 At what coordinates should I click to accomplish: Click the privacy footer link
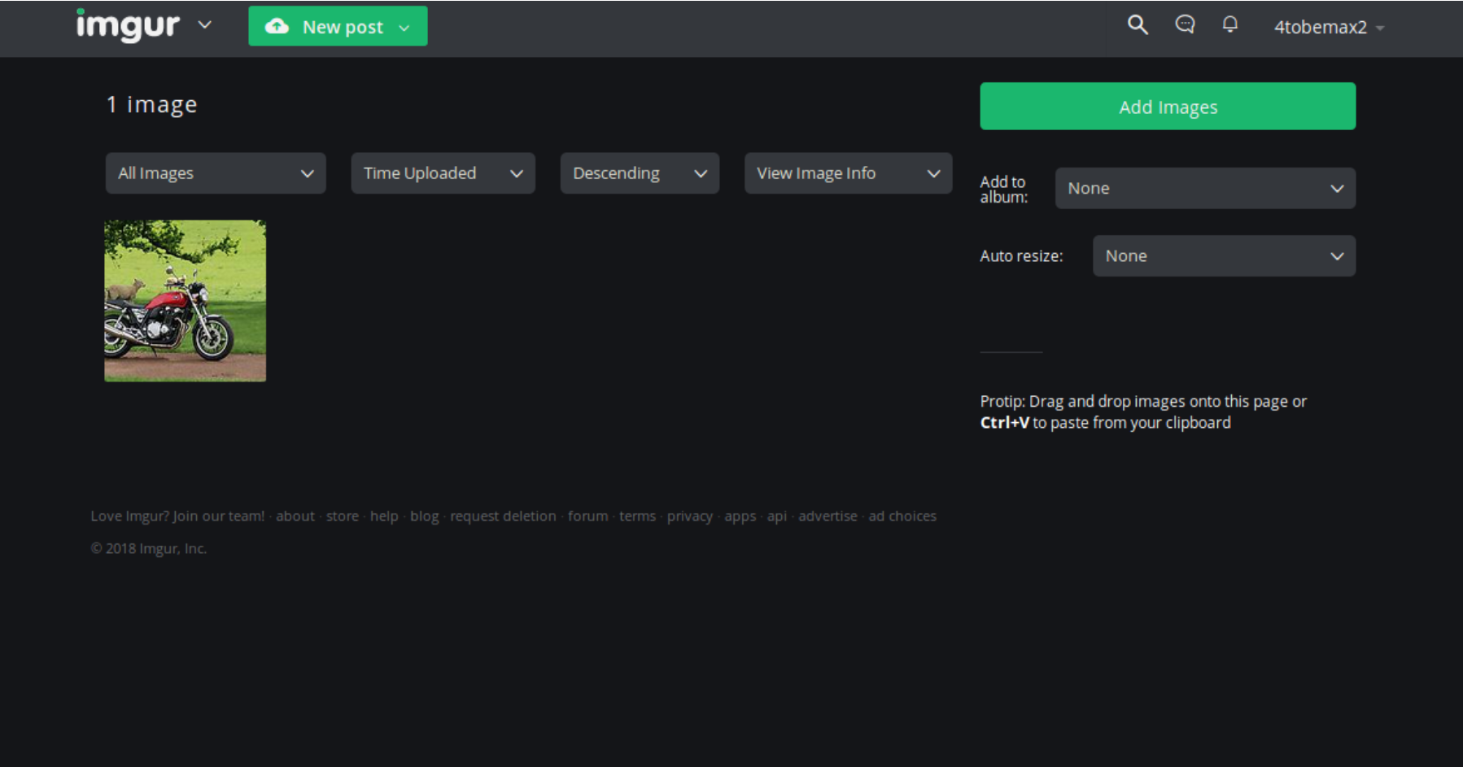click(690, 516)
